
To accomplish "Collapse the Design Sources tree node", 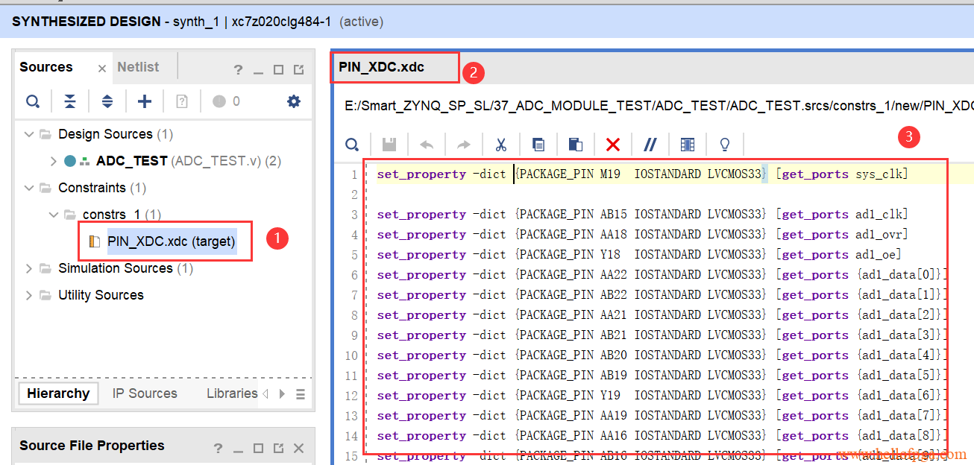I will click(29, 134).
